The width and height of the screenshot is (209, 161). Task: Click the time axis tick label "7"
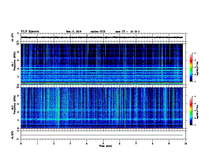[136, 143]
